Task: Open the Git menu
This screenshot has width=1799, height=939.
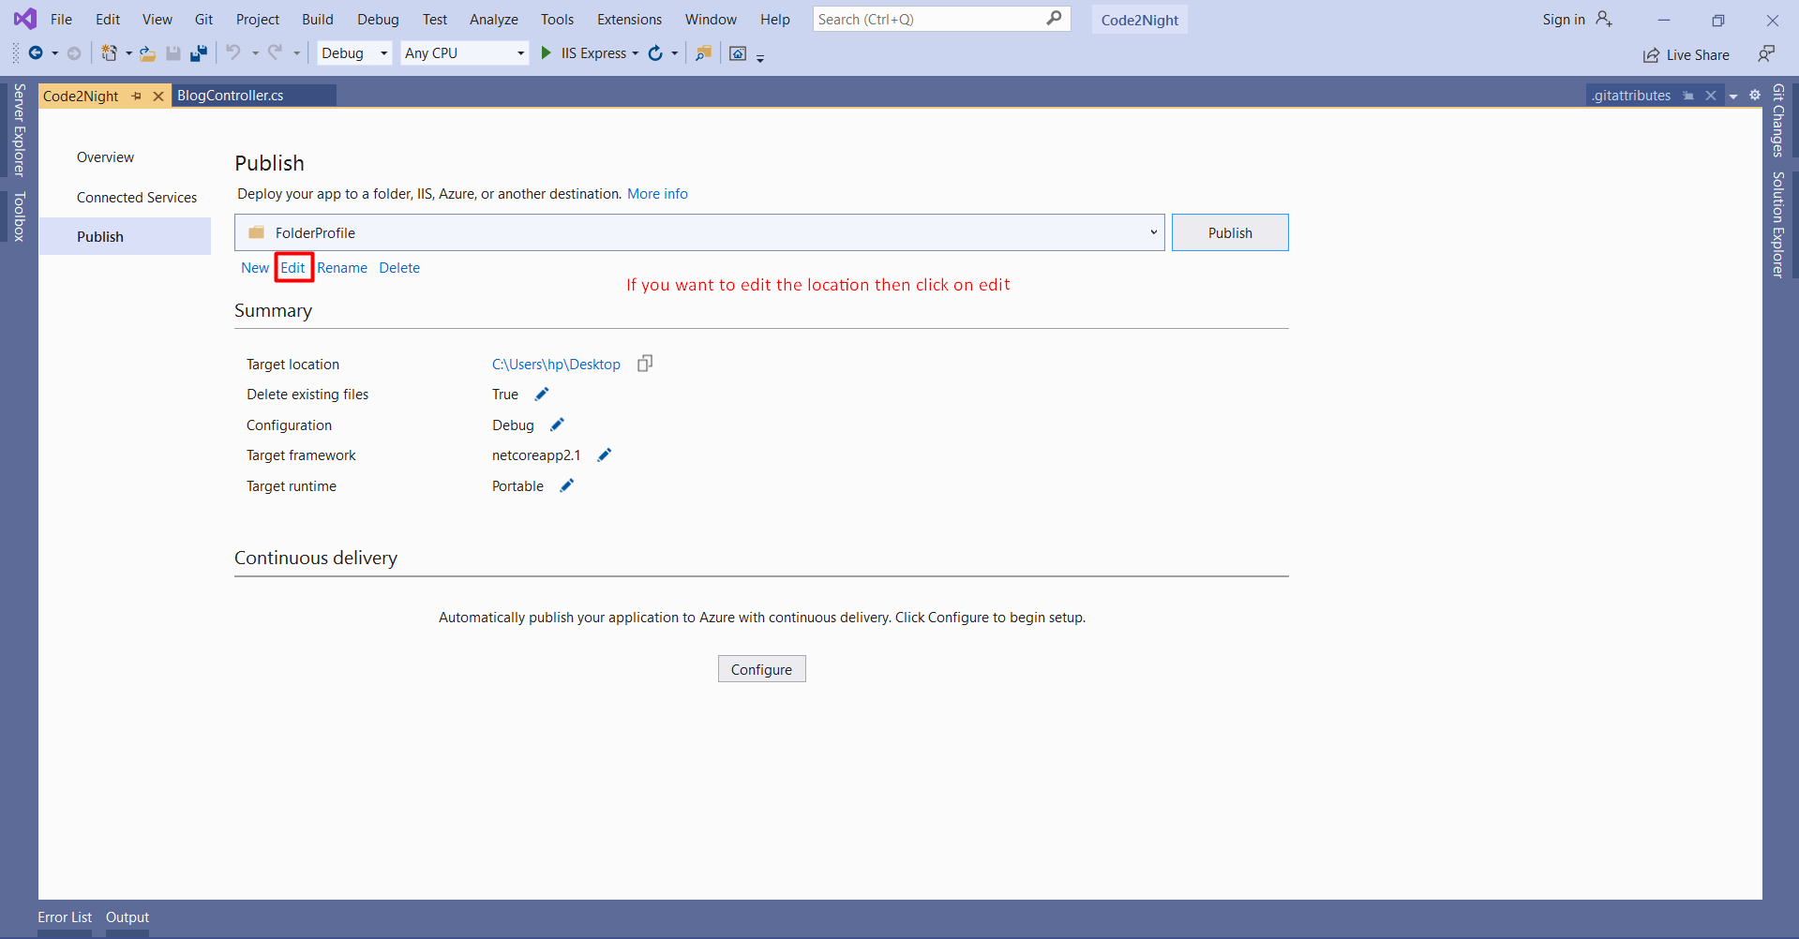Action: [203, 19]
